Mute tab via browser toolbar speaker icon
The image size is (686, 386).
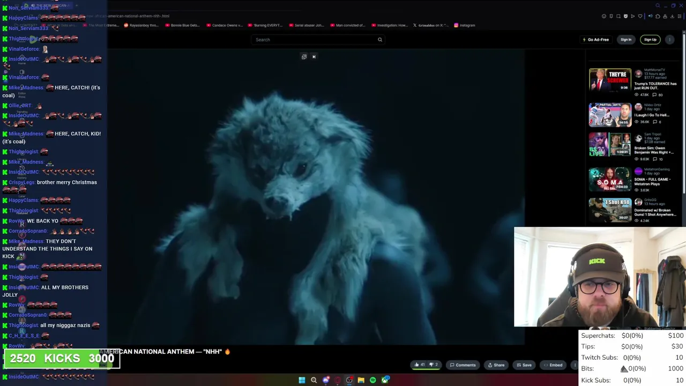click(650, 16)
